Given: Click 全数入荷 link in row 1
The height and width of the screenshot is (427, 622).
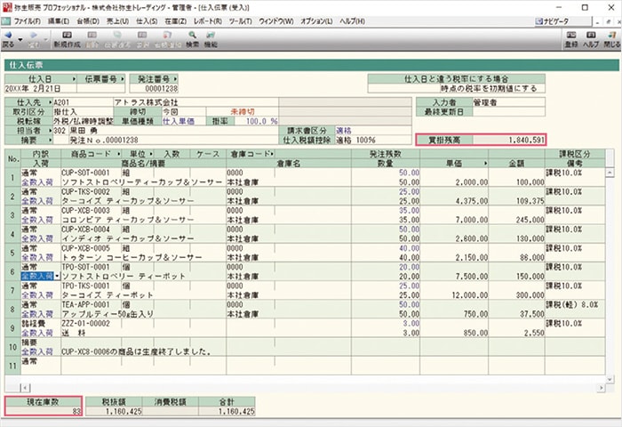Looking at the screenshot, I should 37,182.
